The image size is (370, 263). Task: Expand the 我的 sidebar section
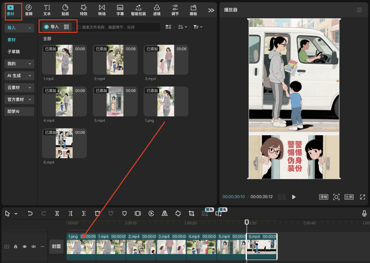(19, 64)
